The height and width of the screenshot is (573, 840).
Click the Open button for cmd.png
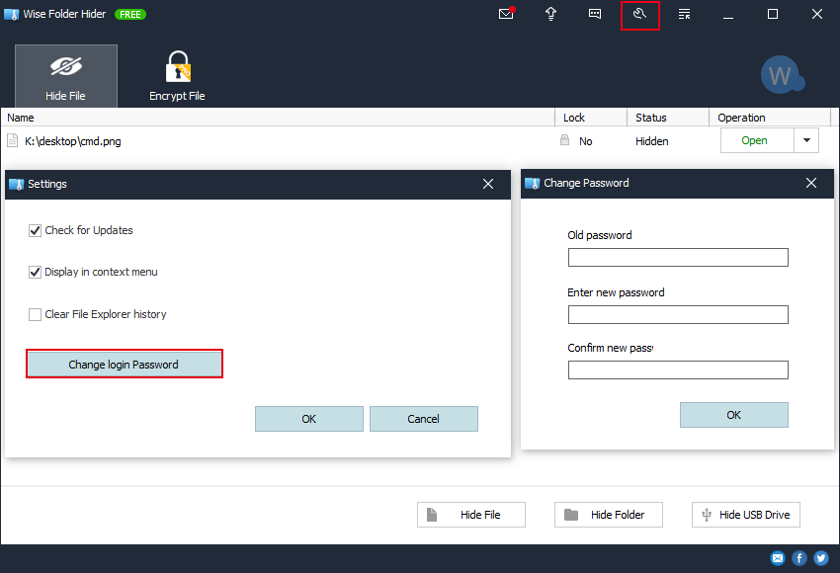pyautogui.click(x=756, y=140)
